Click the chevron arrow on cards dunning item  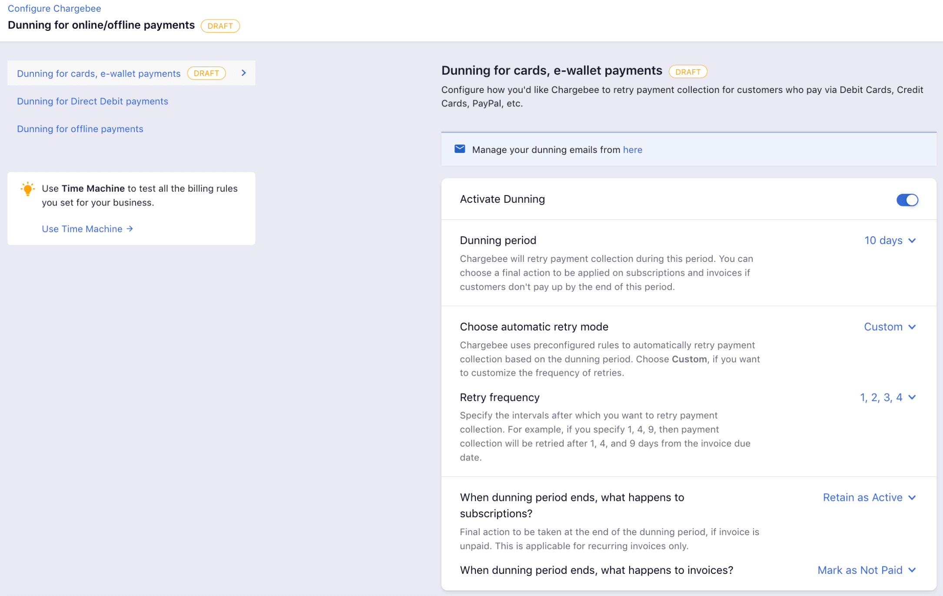coord(244,73)
